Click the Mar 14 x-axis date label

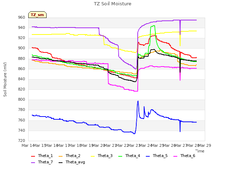click(x=28, y=145)
